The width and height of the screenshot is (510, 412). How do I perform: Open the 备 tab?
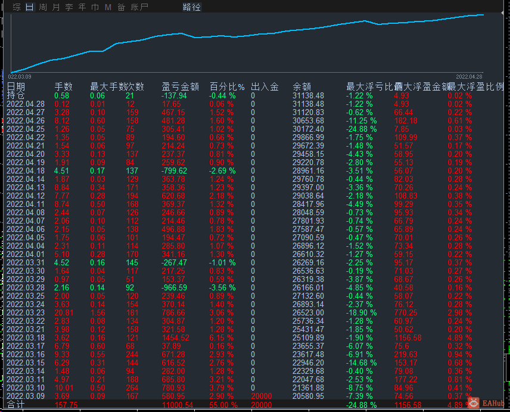121,7
